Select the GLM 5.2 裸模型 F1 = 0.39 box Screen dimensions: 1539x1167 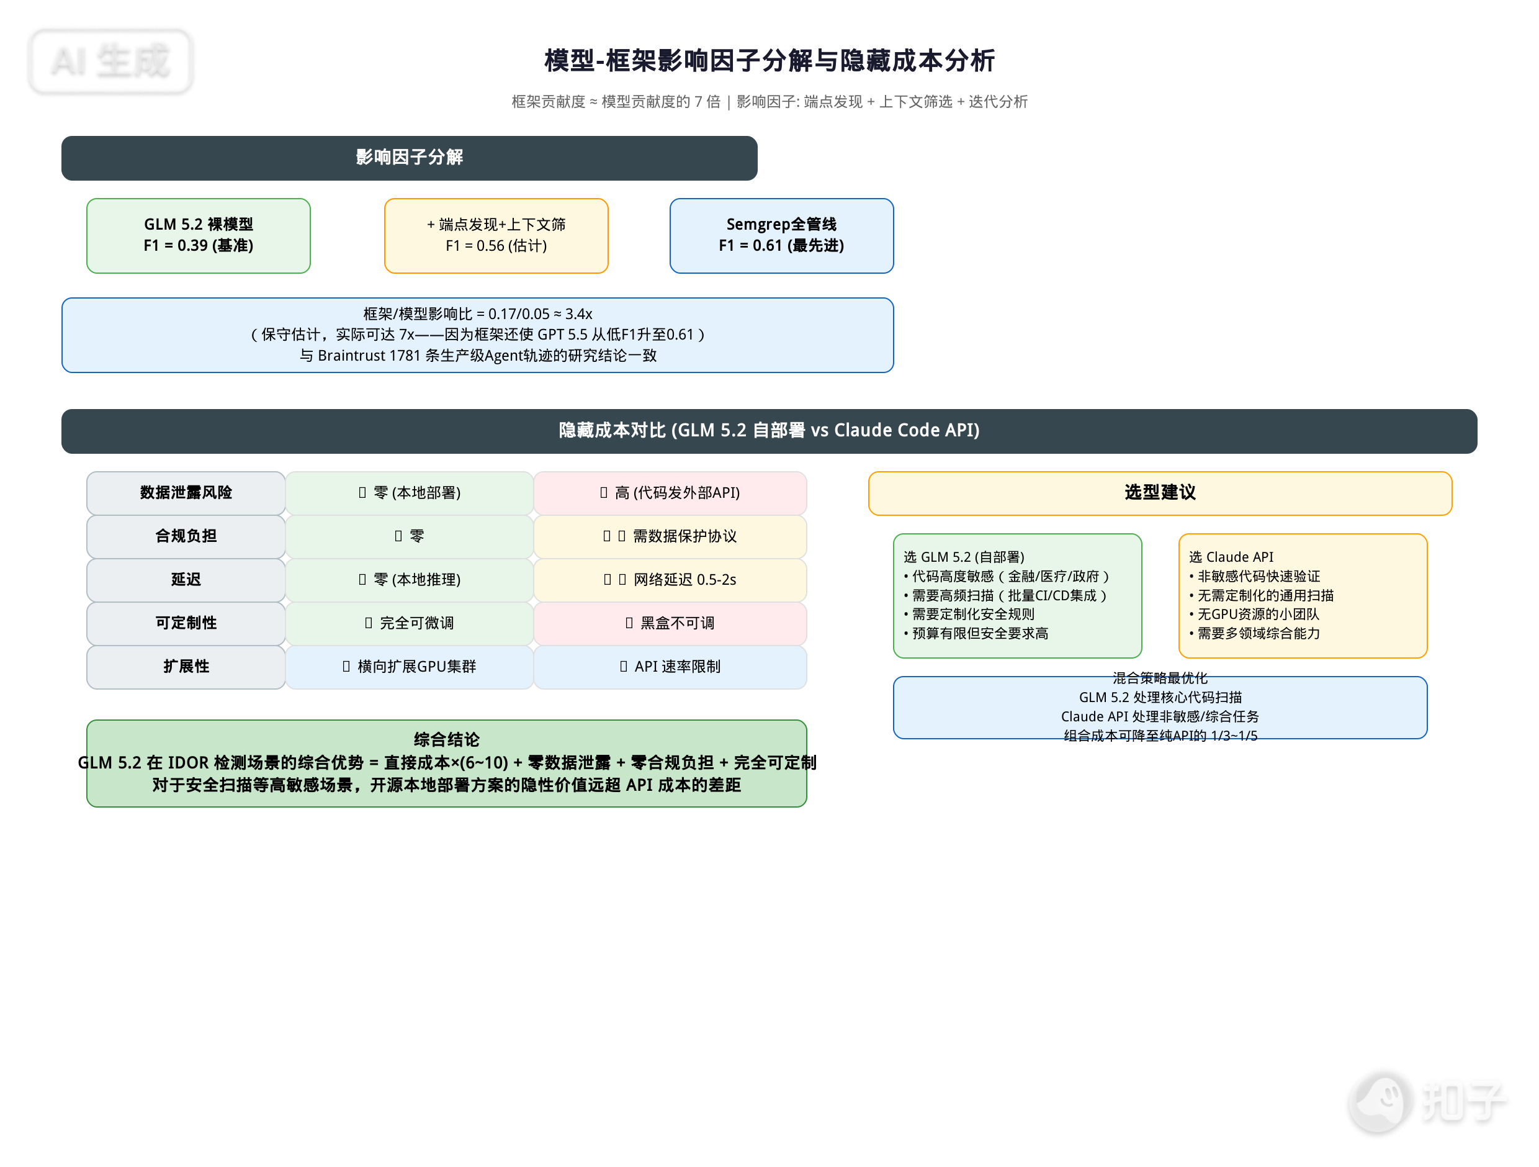[x=199, y=235]
